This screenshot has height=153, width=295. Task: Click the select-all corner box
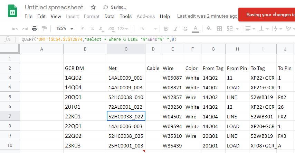tap(10, 49)
